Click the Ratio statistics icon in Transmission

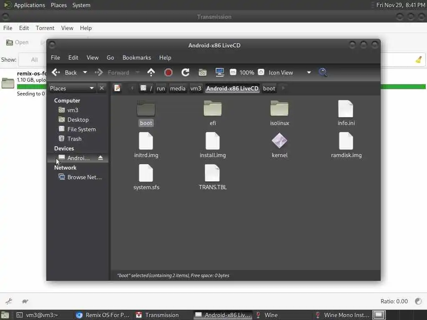tap(418, 301)
